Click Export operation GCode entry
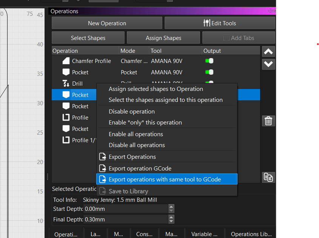The image size is (319, 238). click(x=167, y=168)
